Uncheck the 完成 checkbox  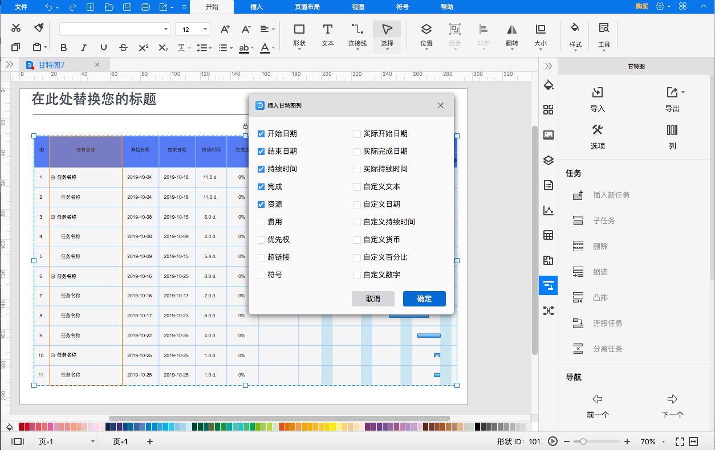click(x=261, y=187)
